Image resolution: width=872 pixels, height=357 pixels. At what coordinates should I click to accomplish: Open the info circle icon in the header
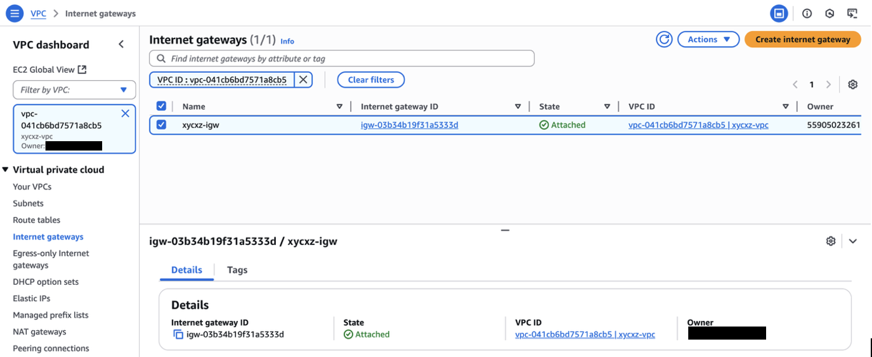[807, 13]
